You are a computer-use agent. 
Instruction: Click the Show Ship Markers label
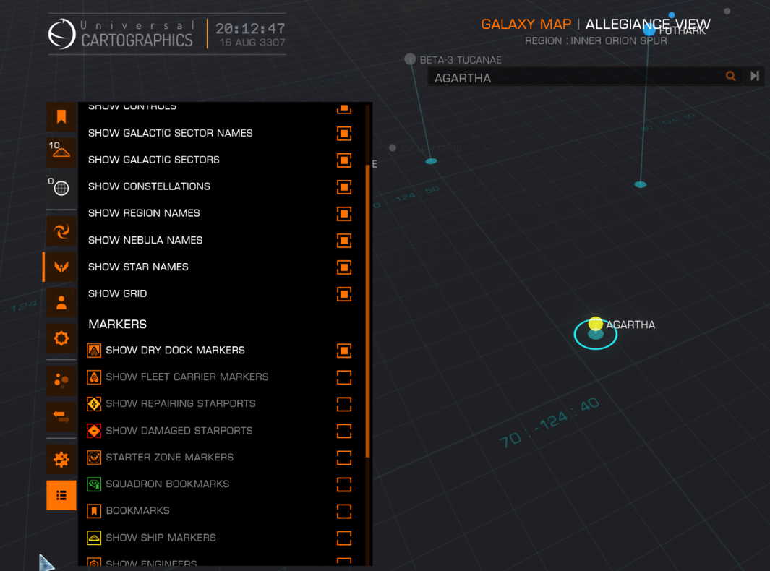pos(161,538)
